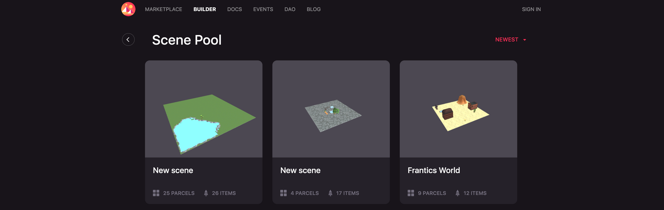Go to the EVENTS nav item
Viewport: 664px width, 210px height.
point(263,9)
